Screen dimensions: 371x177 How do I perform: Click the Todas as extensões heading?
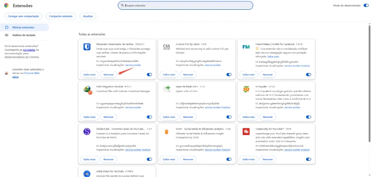(x=92, y=34)
